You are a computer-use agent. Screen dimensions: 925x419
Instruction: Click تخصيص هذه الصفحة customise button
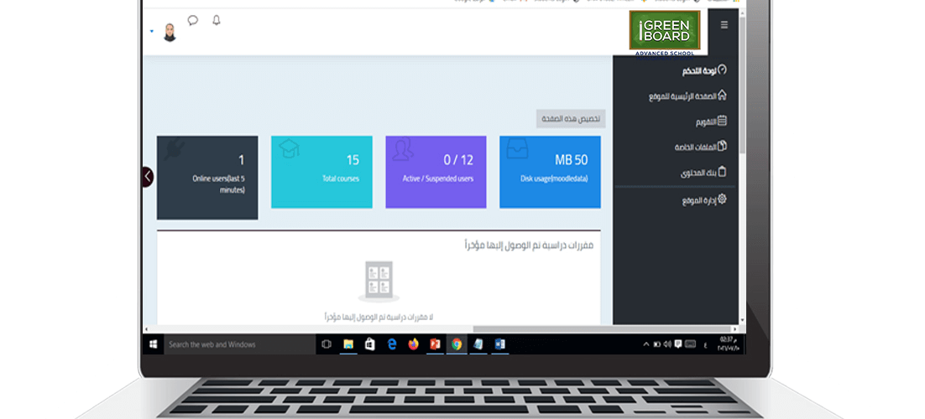[x=571, y=118]
